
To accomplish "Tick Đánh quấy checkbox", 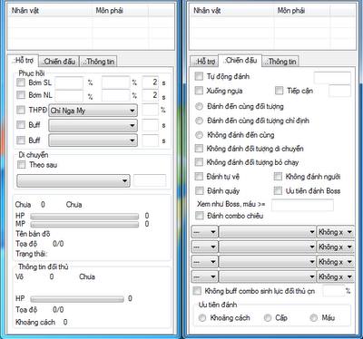I will (199, 190).
